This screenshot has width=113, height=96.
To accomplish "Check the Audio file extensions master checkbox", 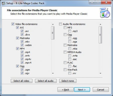I will tap(61, 24).
